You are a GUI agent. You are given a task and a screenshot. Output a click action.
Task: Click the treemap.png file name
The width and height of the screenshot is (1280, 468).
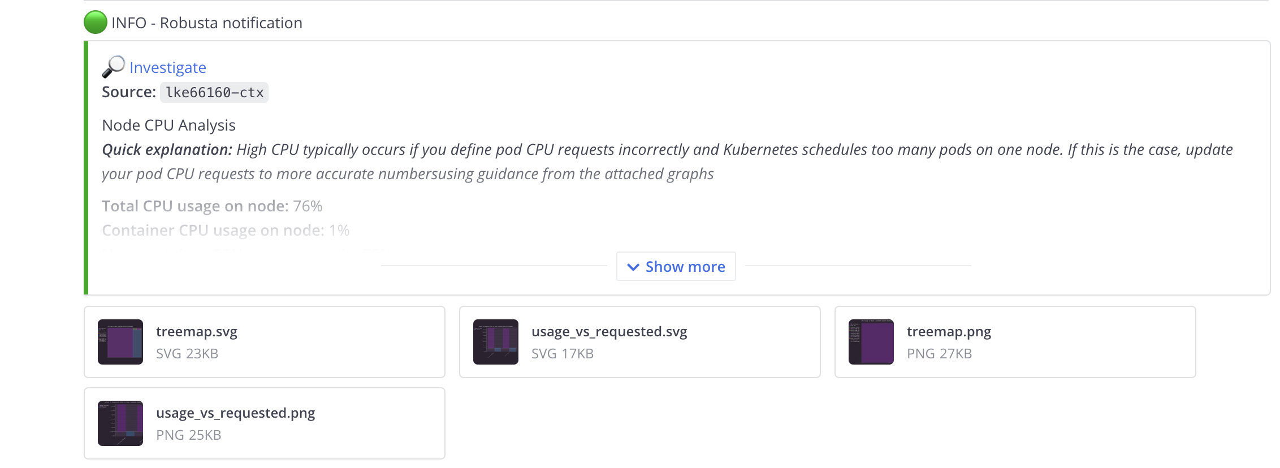(x=949, y=332)
